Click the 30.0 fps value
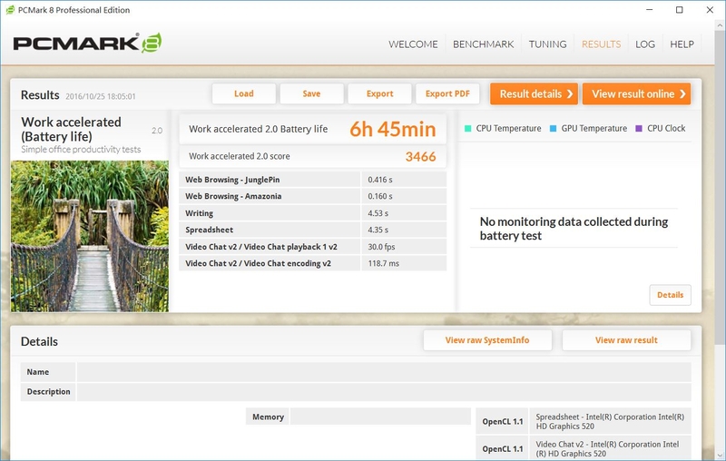The width and height of the screenshot is (726, 461). (381, 247)
